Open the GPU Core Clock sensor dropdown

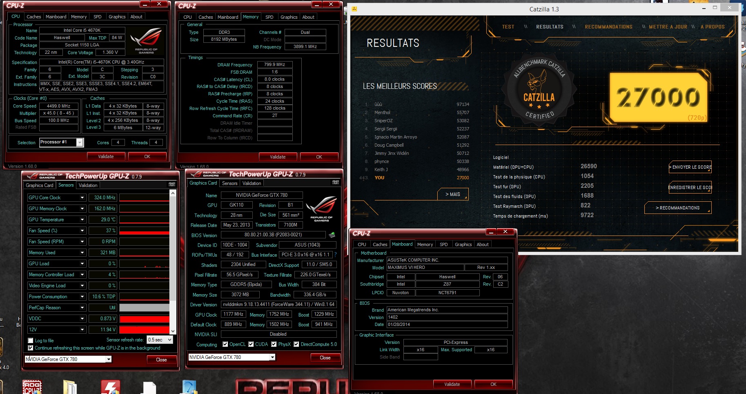[82, 198]
